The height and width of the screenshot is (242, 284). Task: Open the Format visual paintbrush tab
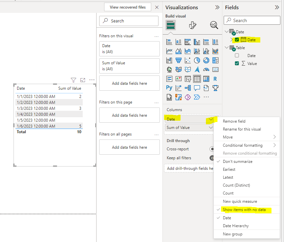pyautogui.click(x=192, y=25)
